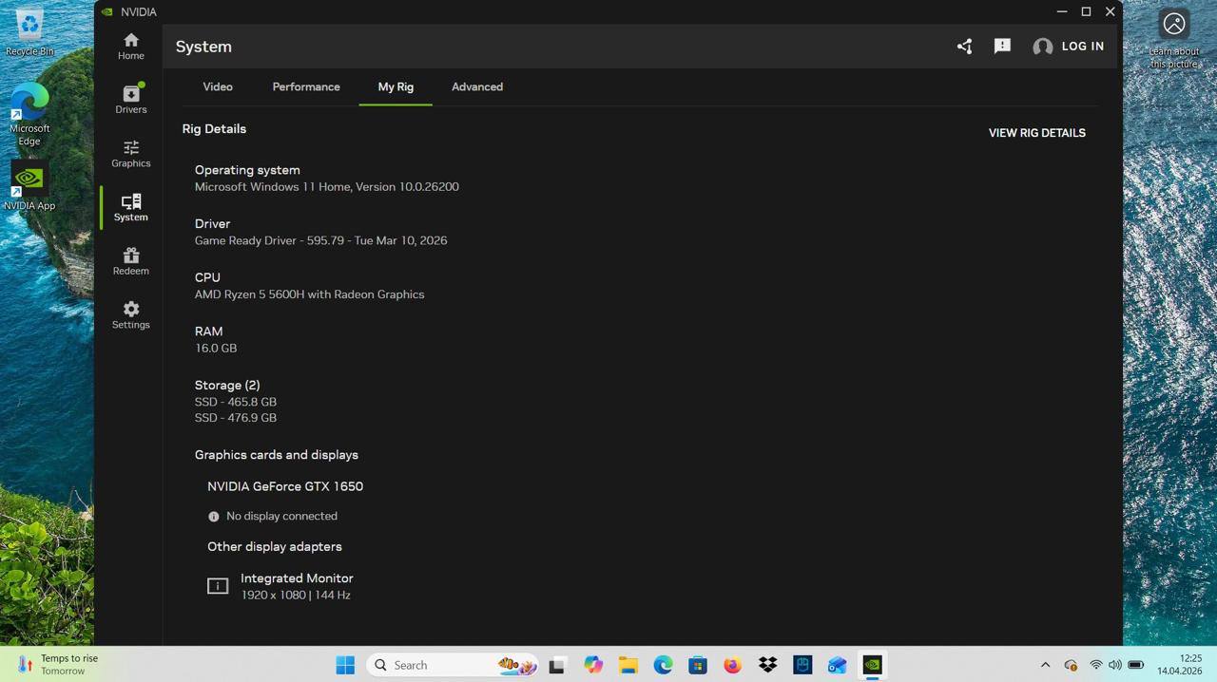Click the 1920 x 1080 | 144 Hz text
This screenshot has height=682, width=1217.
click(x=296, y=595)
